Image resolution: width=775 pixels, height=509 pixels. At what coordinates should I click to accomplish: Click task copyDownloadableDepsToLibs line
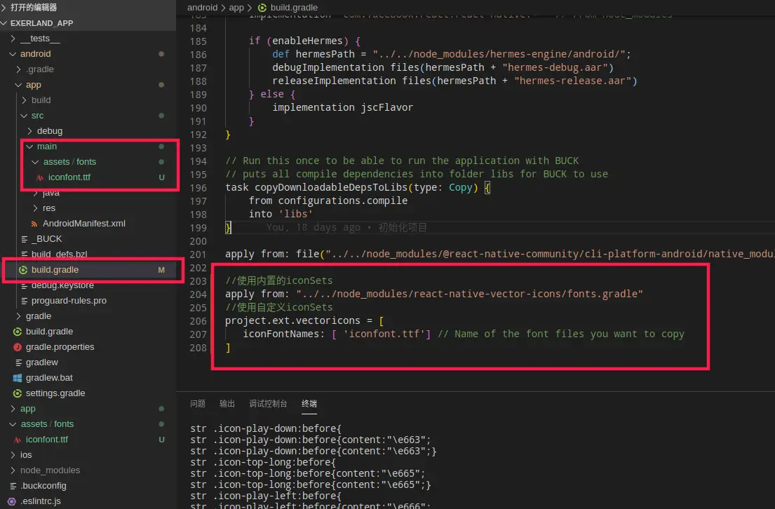pyautogui.click(x=358, y=188)
